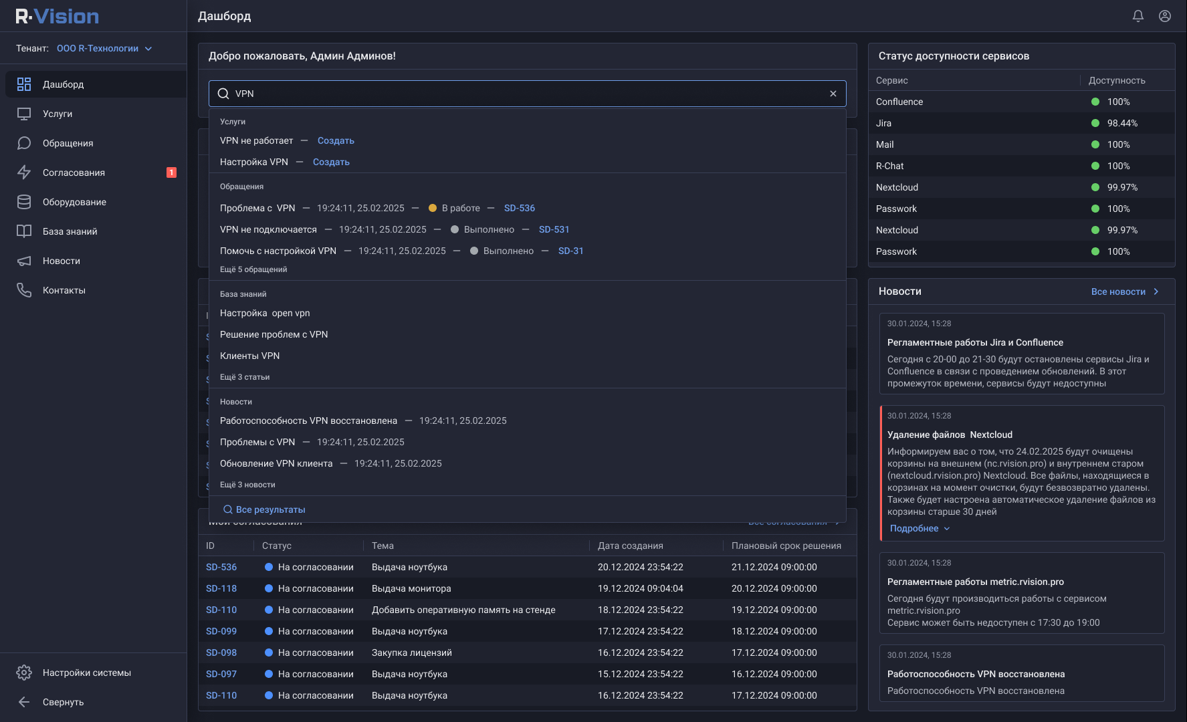Viewport: 1187px width, 722px height.
Task: Open SD-118 in approvals table
Action: click(221, 588)
